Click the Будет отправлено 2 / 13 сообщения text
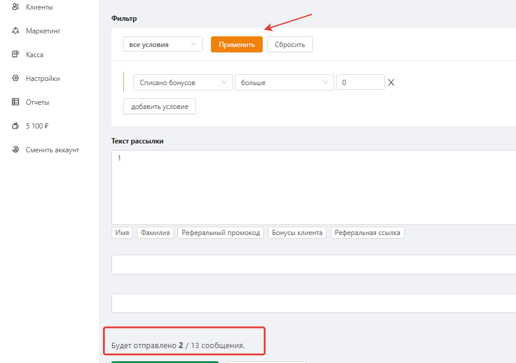The image size is (516, 363). pyautogui.click(x=178, y=346)
